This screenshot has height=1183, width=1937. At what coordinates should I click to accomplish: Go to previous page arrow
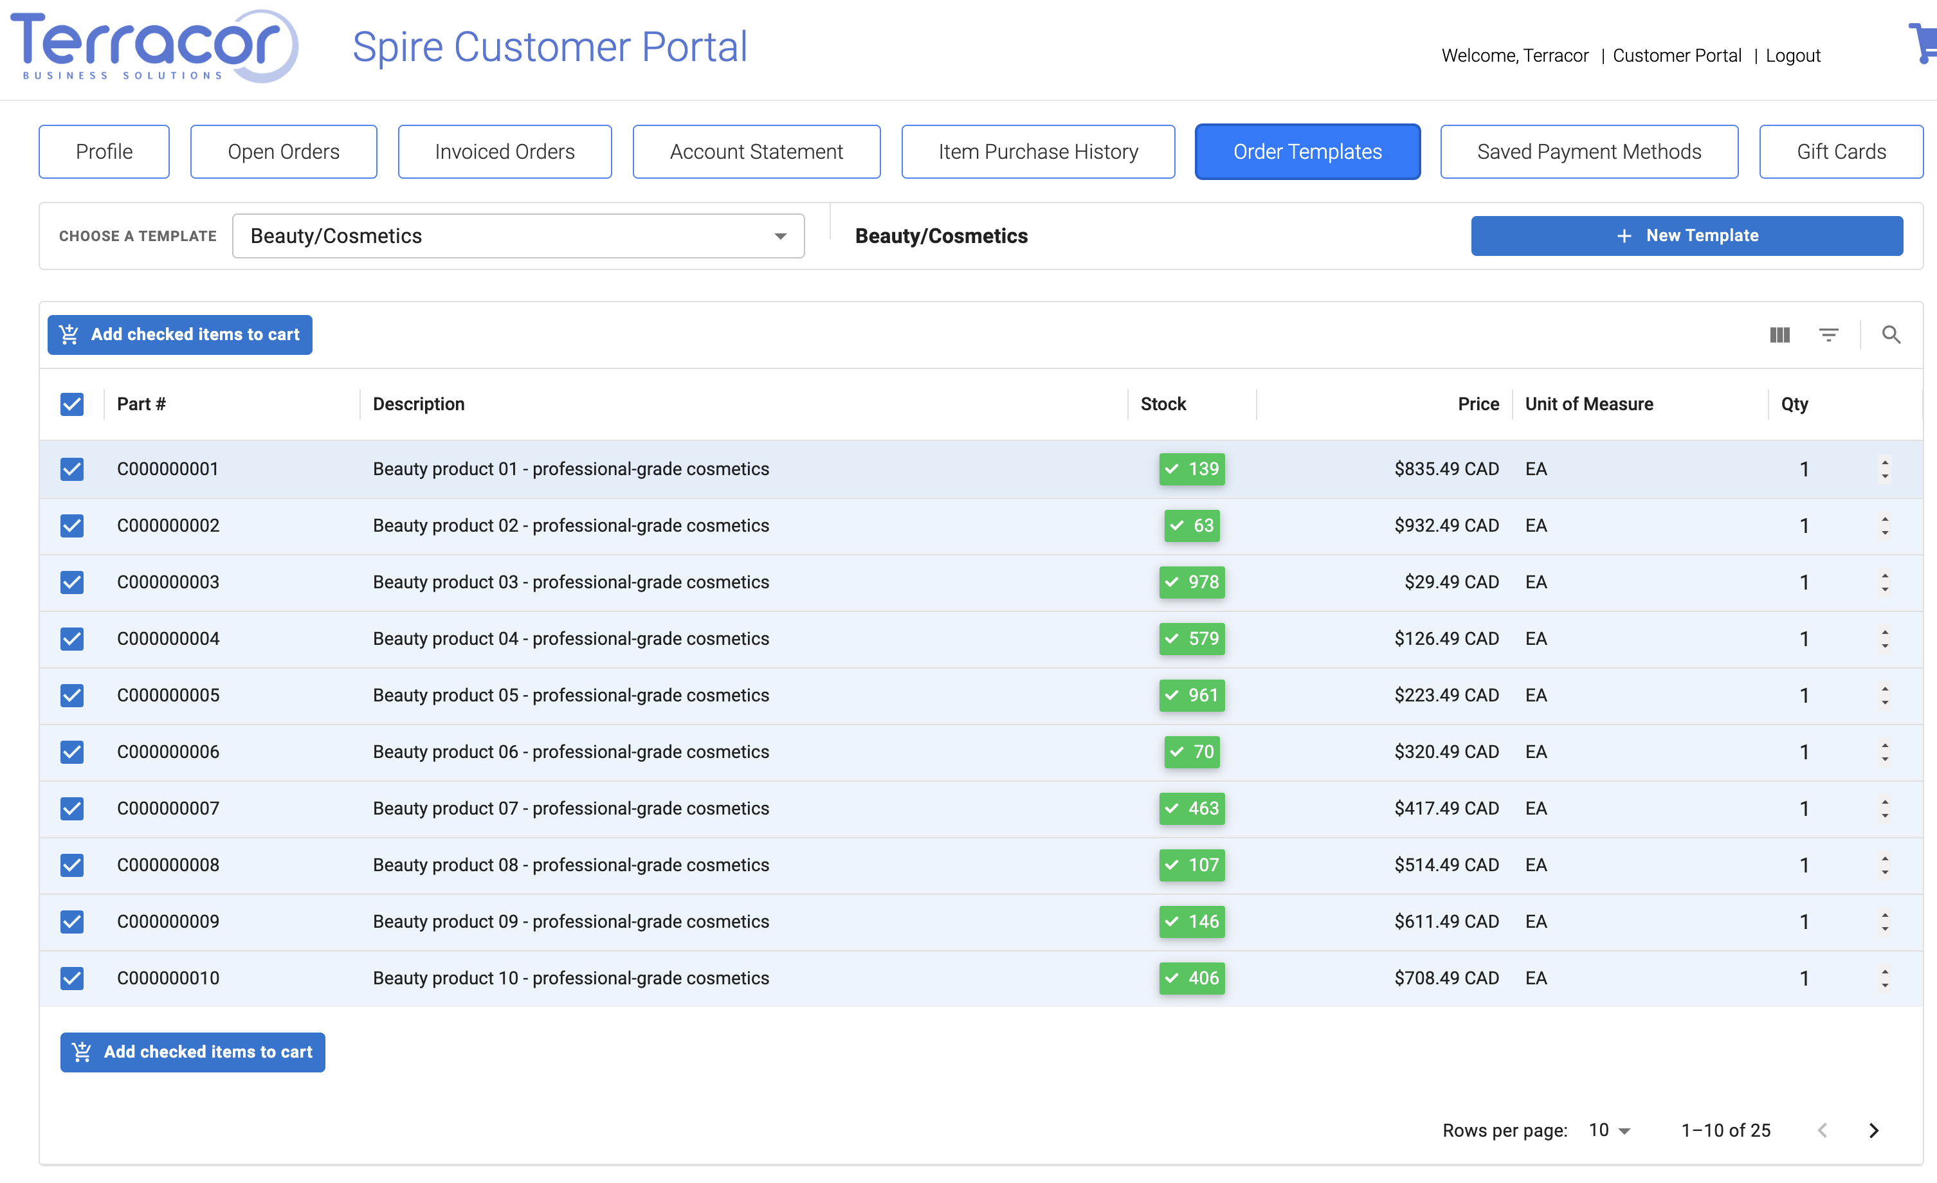click(x=1823, y=1130)
